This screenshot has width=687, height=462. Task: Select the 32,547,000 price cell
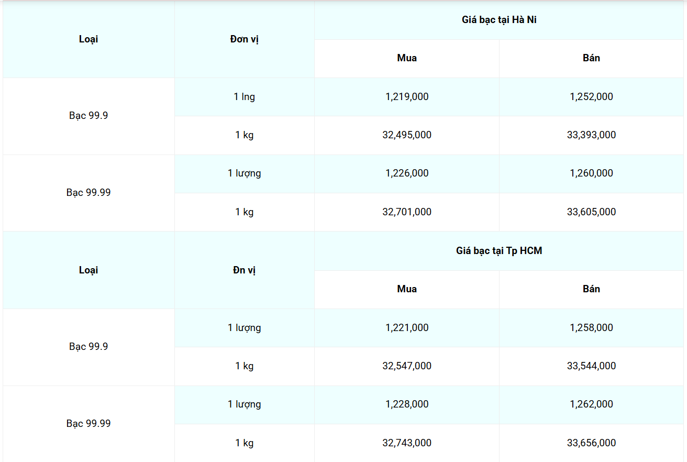(x=407, y=366)
